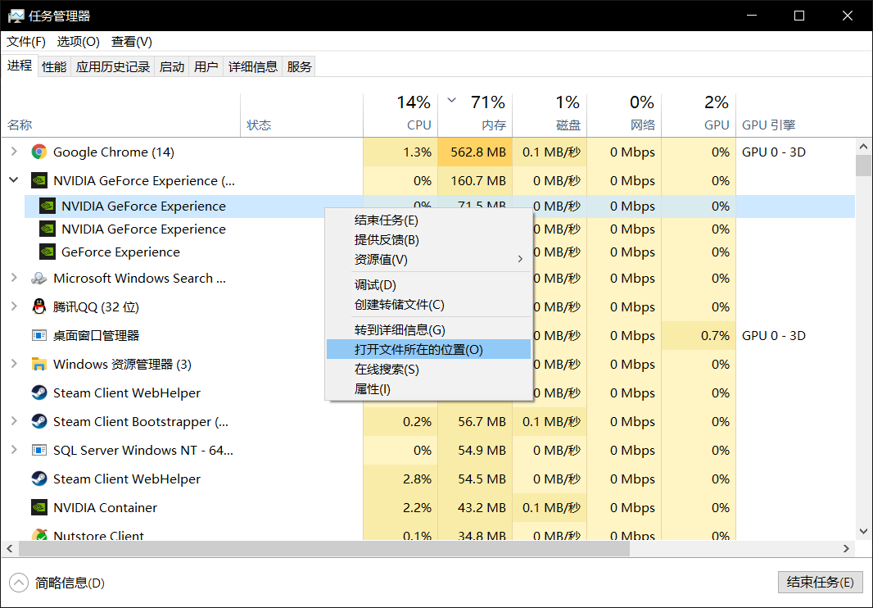This screenshot has height=608, width=873.
Task: Click the Nutstore Client icon
Action: point(39,535)
